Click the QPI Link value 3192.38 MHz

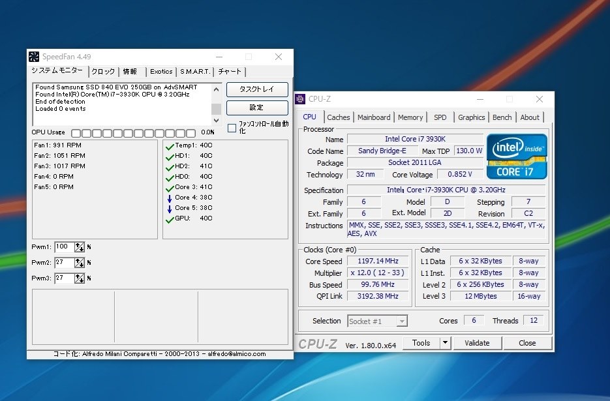pos(378,296)
